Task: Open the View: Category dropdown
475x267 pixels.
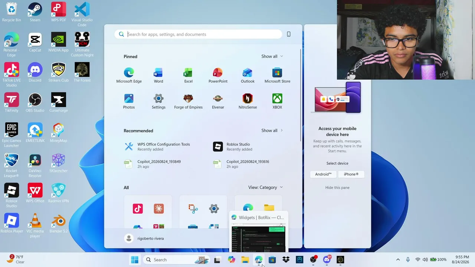Action: pyautogui.click(x=265, y=187)
